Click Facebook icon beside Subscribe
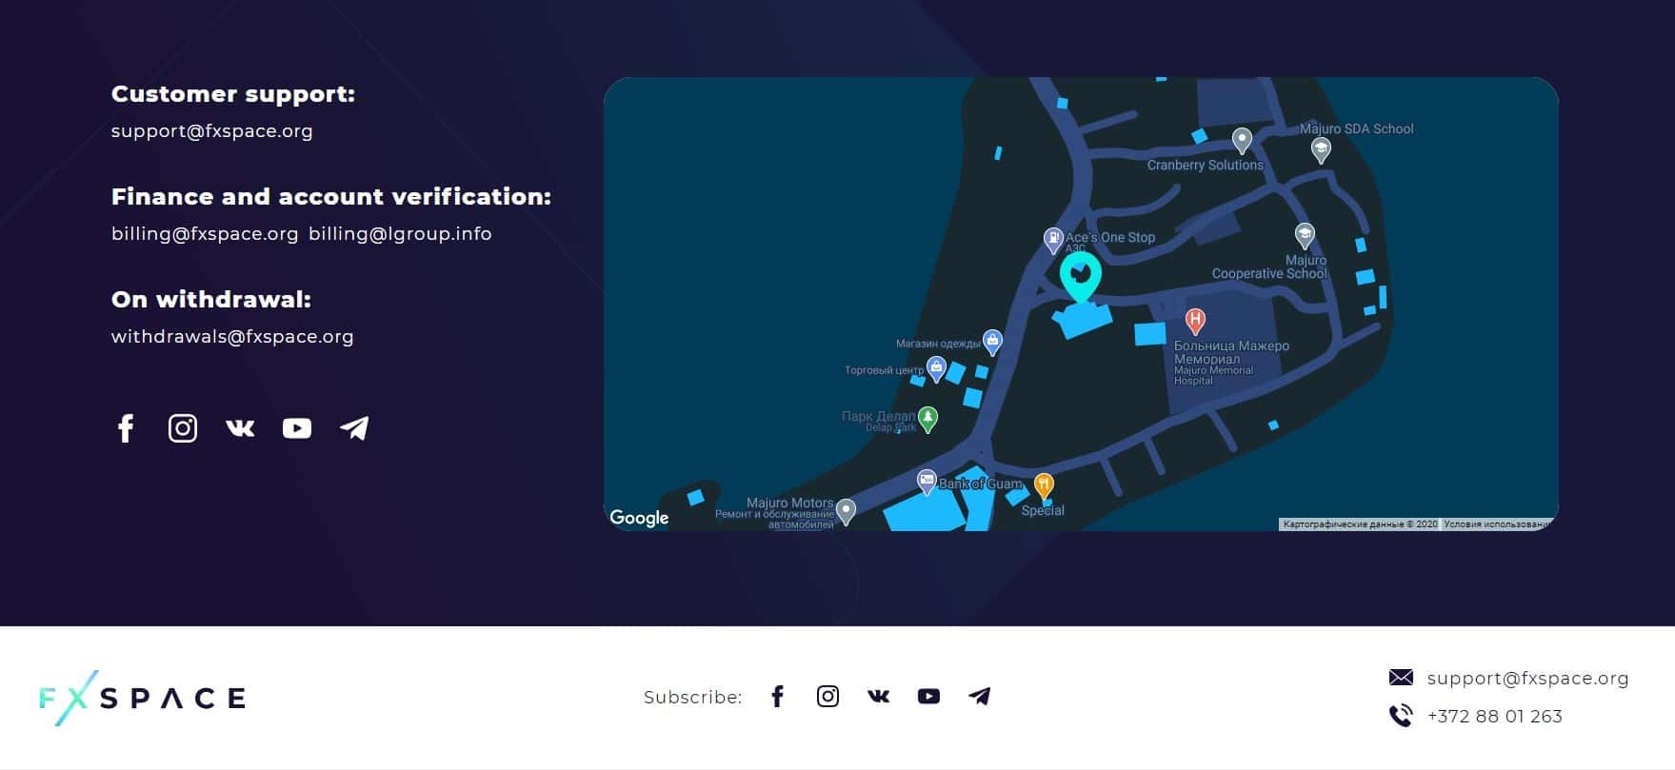The height and width of the screenshot is (770, 1675). tap(778, 697)
